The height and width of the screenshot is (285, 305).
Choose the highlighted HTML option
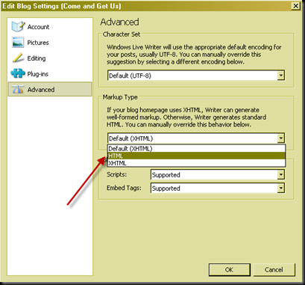[196, 156]
